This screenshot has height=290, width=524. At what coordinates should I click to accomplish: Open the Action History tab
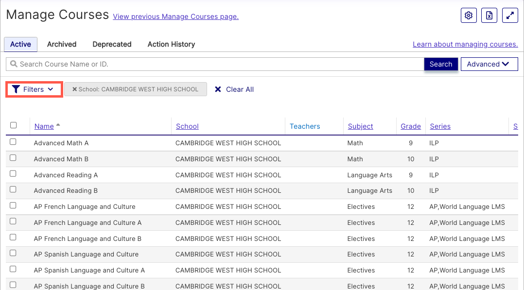point(171,44)
